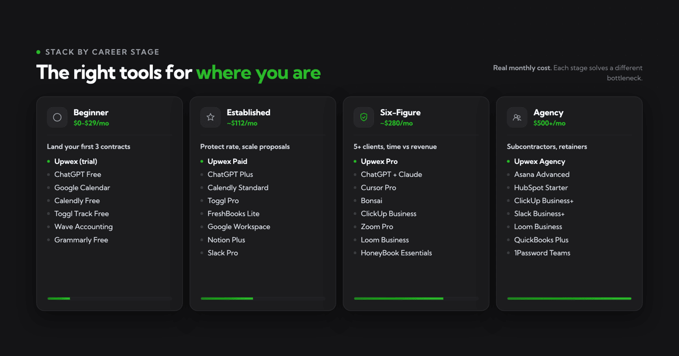Image resolution: width=679 pixels, height=356 pixels.
Task: Click the ~$112/mo price
Action: point(242,123)
